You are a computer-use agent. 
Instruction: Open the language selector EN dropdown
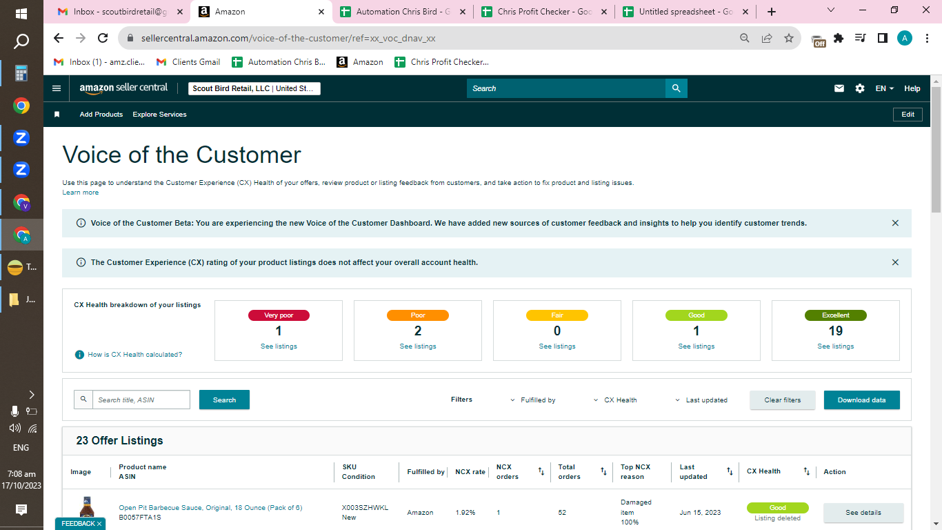pyautogui.click(x=884, y=88)
